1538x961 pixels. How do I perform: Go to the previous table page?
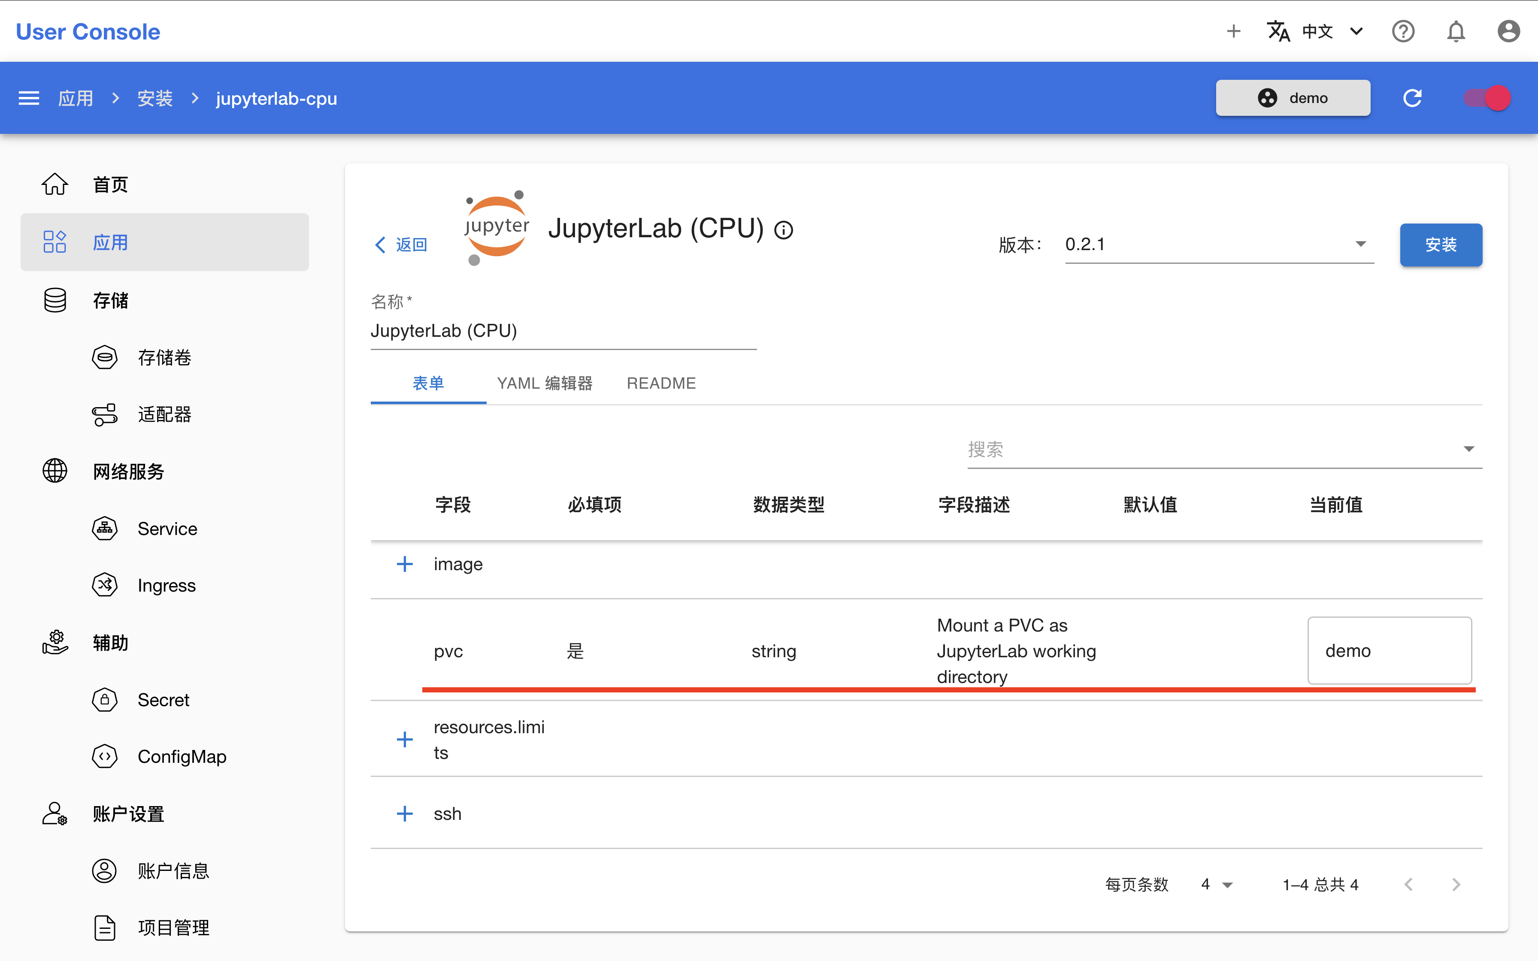(x=1408, y=884)
